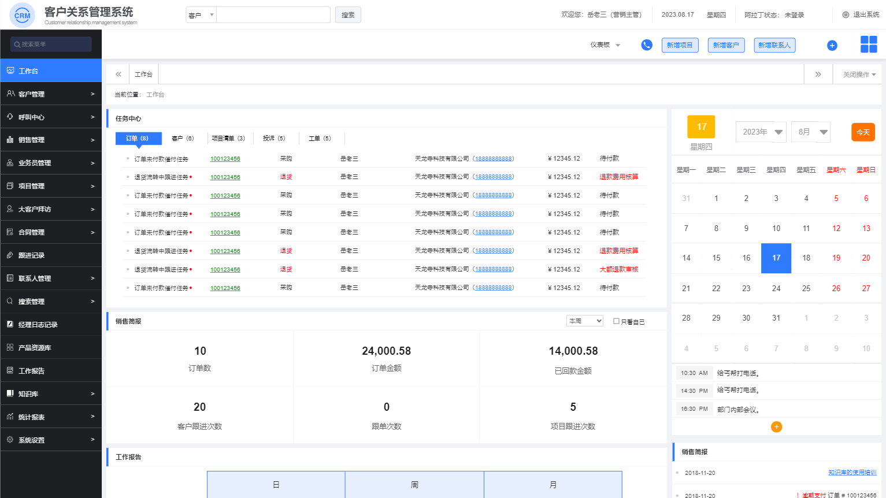886x498 pixels.
Task: Click the 工作报告 icon
Action: coord(10,371)
